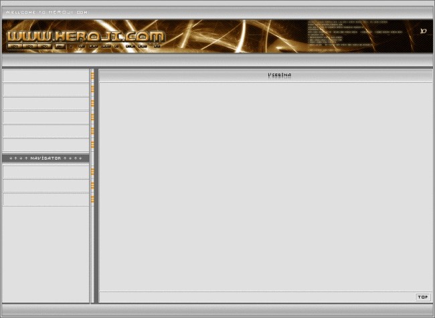Click the blank menu box directly above Navigator

(46, 144)
